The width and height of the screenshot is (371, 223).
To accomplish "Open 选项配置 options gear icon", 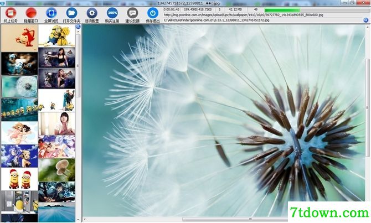I will (92, 13).
